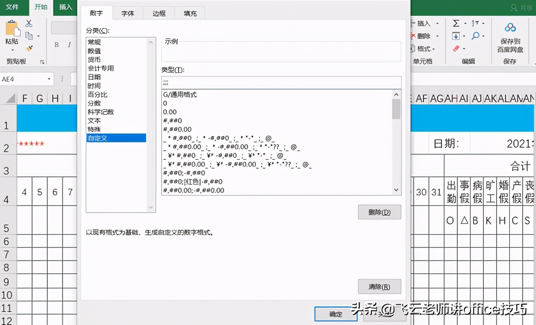The width and height of the screenshot is (536, 325).
Task: Click the Clear eraser icon
Action: click(455, 49)
